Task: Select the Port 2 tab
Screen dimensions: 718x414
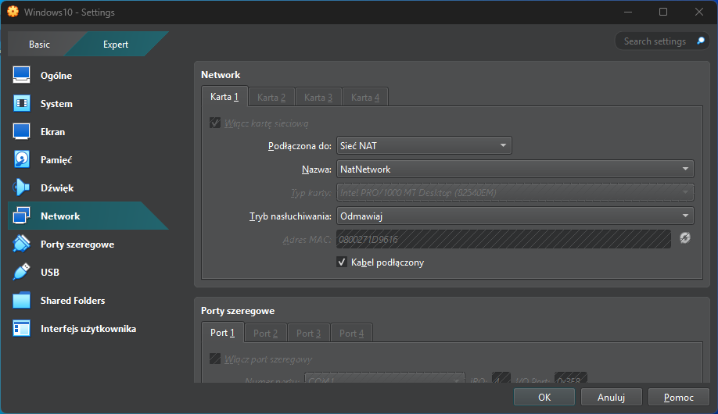Action: pos(266,333)
